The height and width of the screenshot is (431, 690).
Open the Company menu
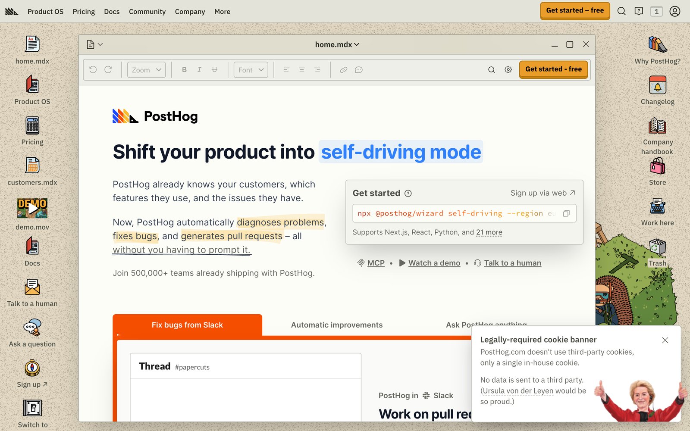(190, 12)
